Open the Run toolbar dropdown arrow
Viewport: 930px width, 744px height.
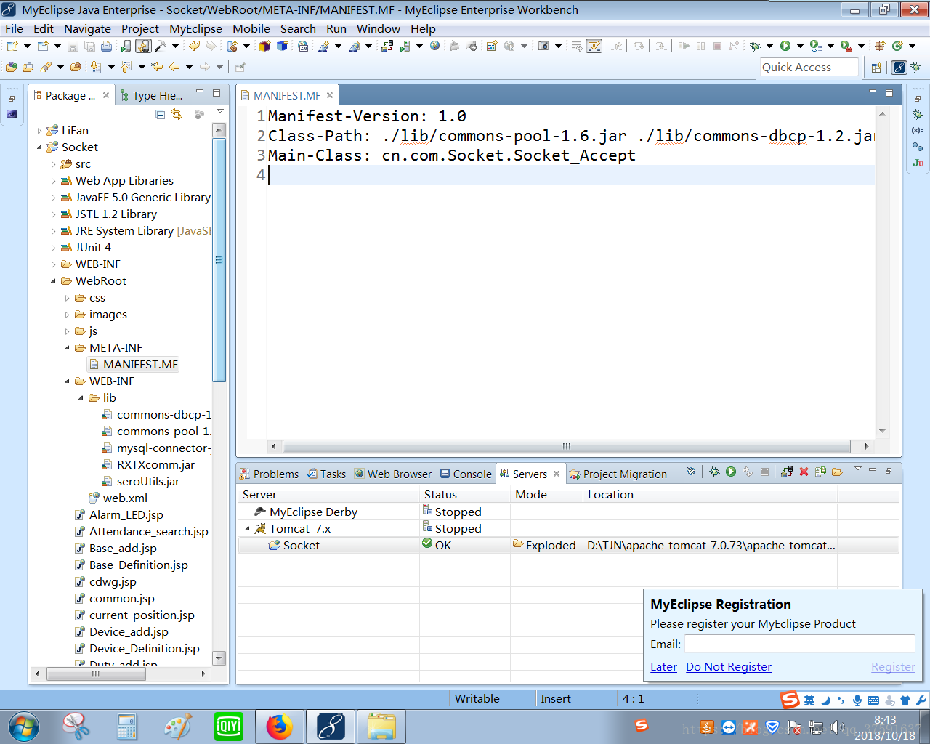pyautogui.click(x=800, y=46)
